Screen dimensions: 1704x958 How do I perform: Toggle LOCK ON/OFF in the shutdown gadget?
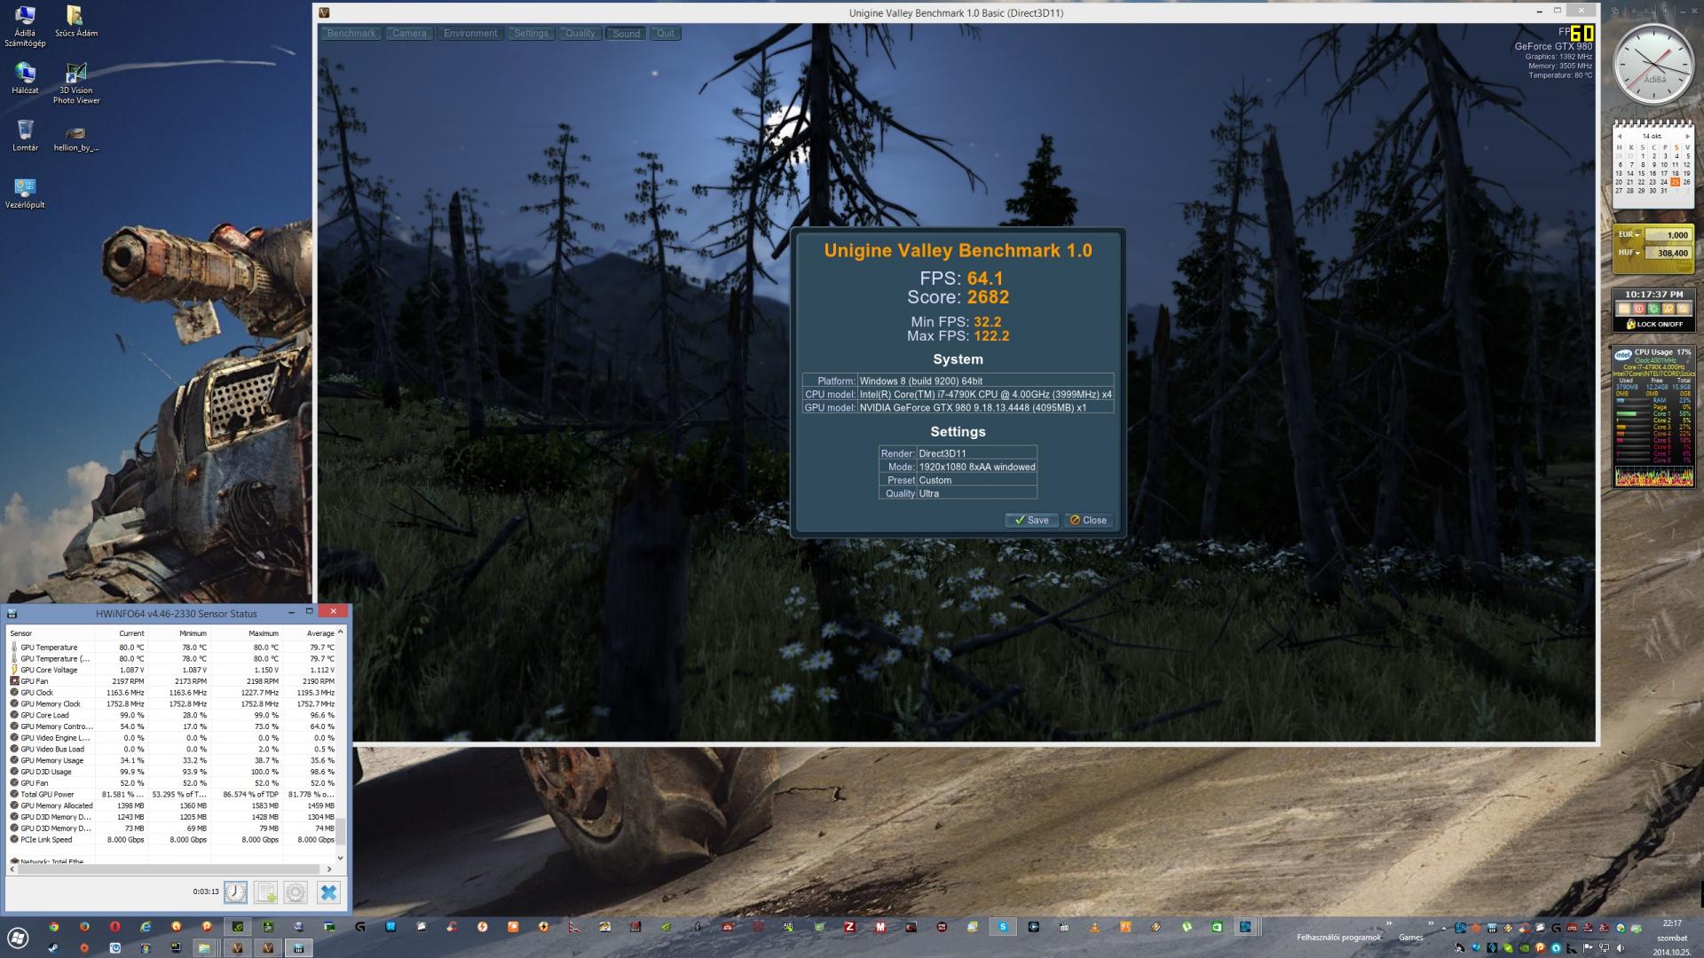[1654, 325]
